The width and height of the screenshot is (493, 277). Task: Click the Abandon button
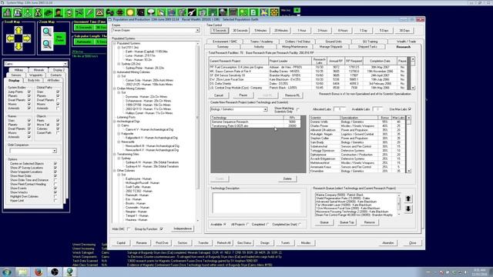387,243
